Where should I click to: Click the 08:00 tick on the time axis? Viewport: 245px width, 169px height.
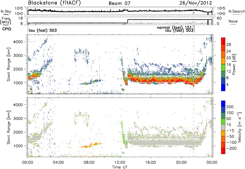[89, 163]
